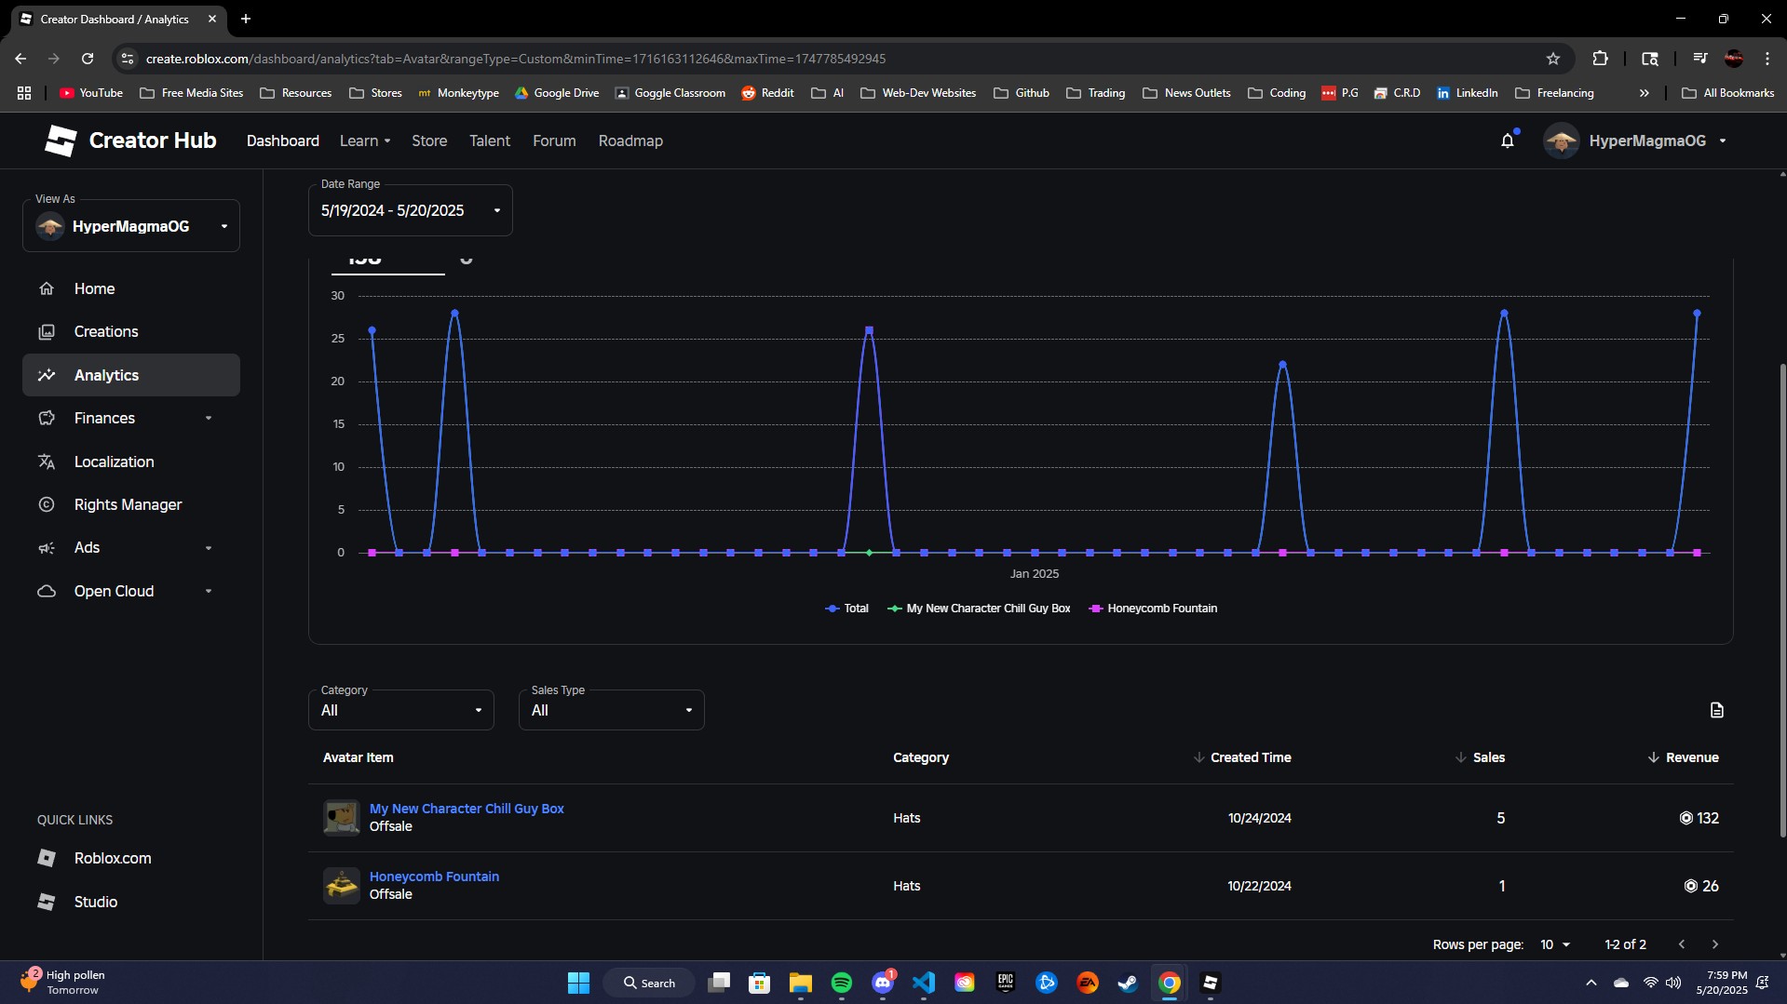The height and width of the screenshot is (1004, 1787).
Task: Open Spotify from the taskbar
Action: tap(842, 983)
